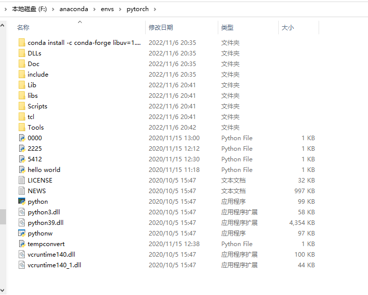
Task: Click the 5412 Python file icon
Action: [22, 159]
